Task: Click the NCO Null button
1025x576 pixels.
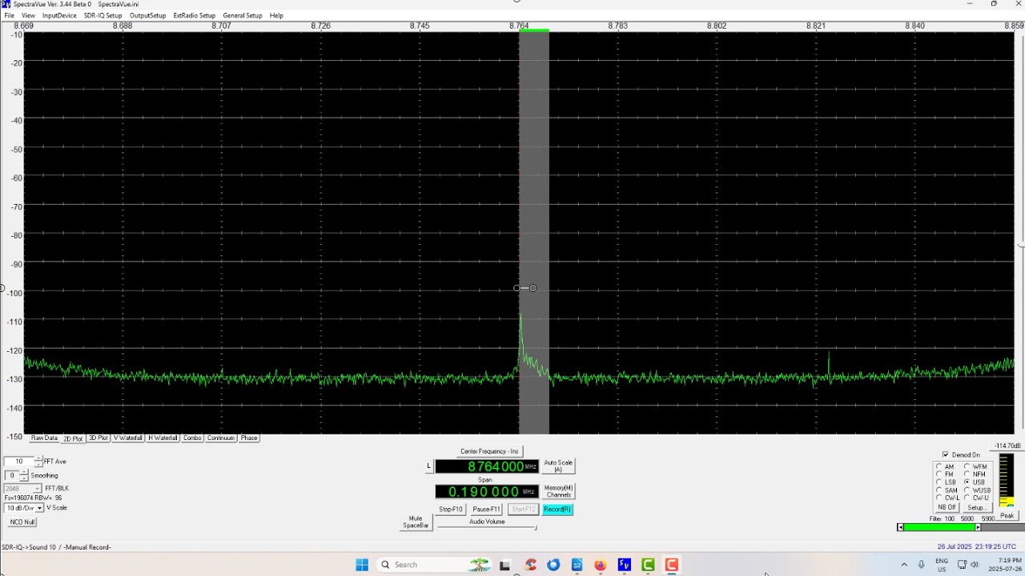Action: click(22, 522)
